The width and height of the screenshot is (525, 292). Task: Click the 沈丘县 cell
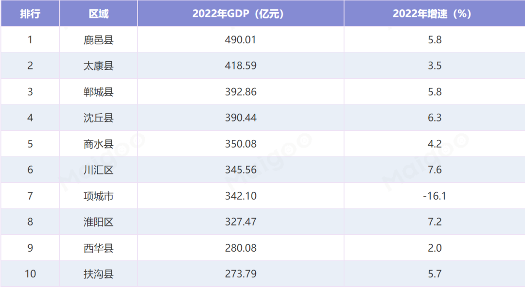click(x=98, y=118)
